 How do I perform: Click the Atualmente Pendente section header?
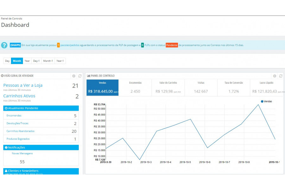[41, 108]
